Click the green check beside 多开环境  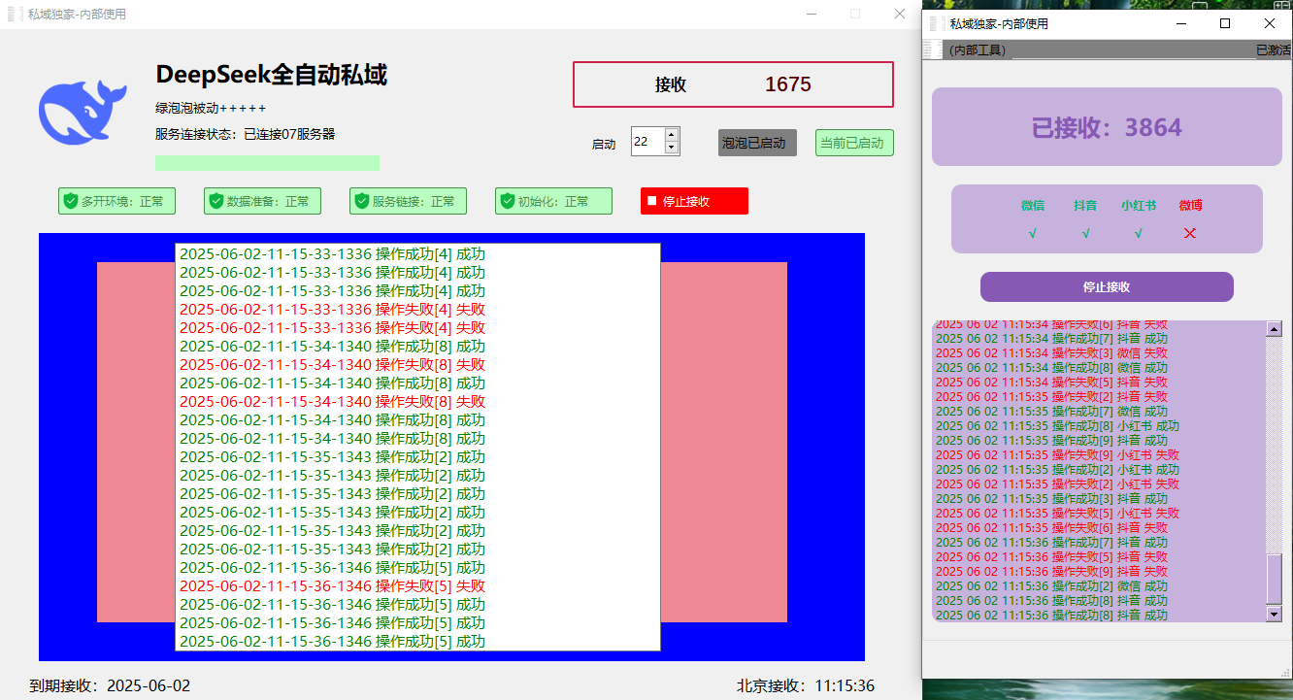(x=70, y=201)
